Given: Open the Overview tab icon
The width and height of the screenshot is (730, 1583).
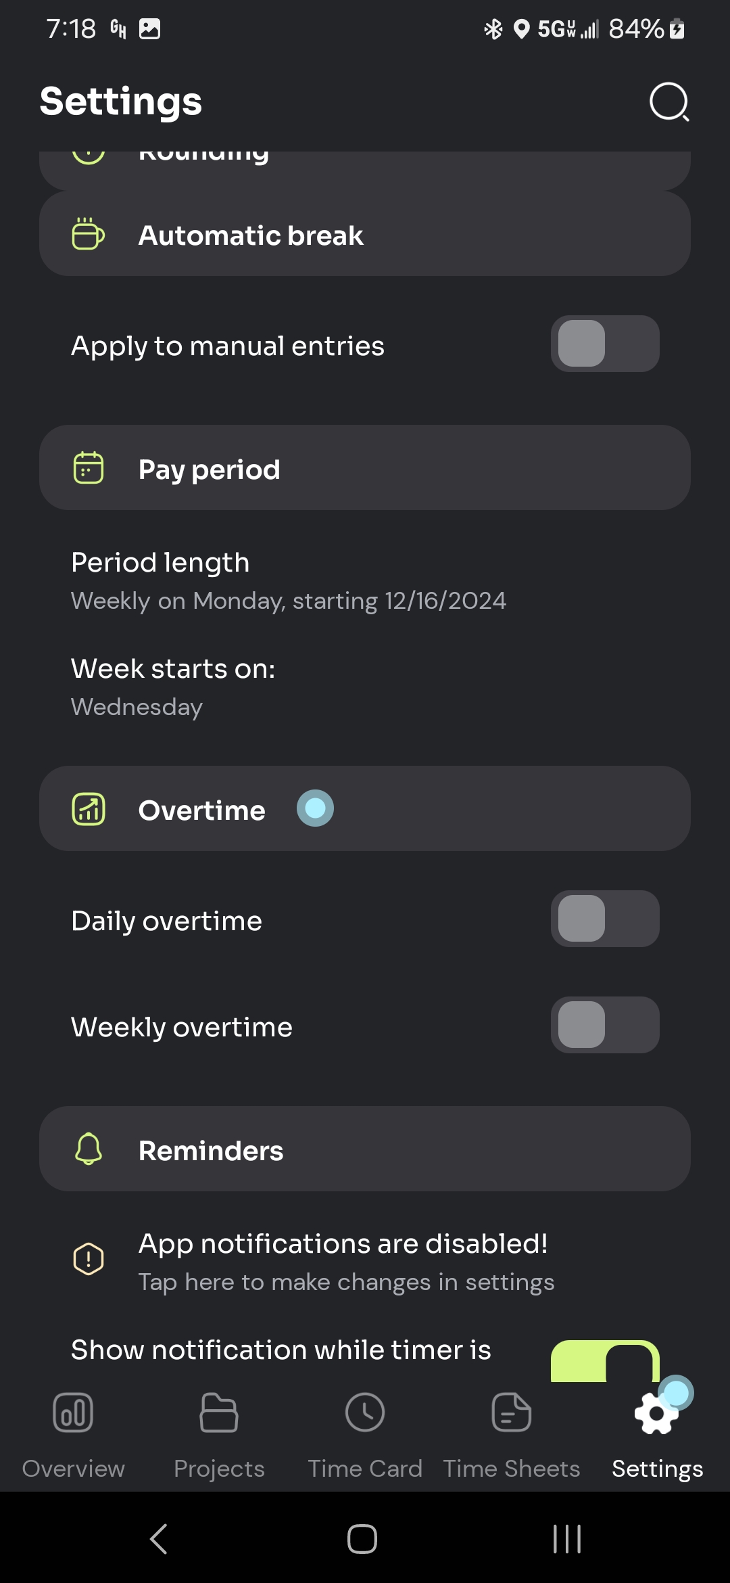Looking at the screenshot, I should (x=73, y=1413).
